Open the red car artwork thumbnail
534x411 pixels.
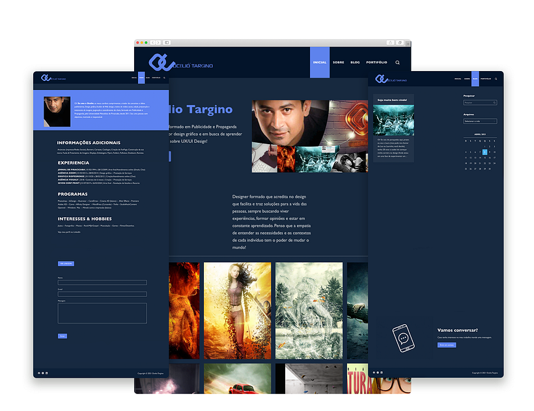(x=238, y=378)
